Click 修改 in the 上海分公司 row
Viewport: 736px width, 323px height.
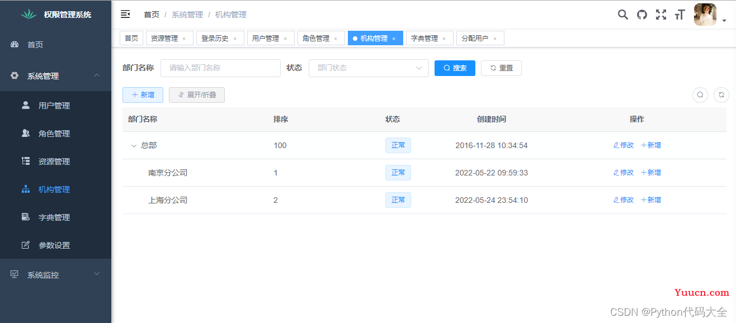point(624,200)
